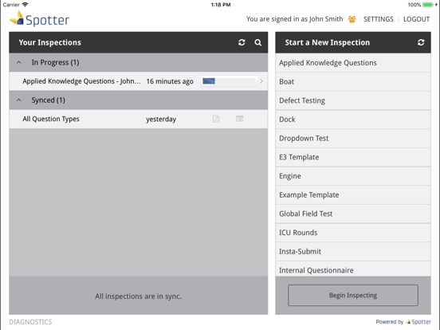Image resolution: width=440 pixels, height=330 pixels.
Task: Click the Spotter logo in the header
Action: coord(39,19)
